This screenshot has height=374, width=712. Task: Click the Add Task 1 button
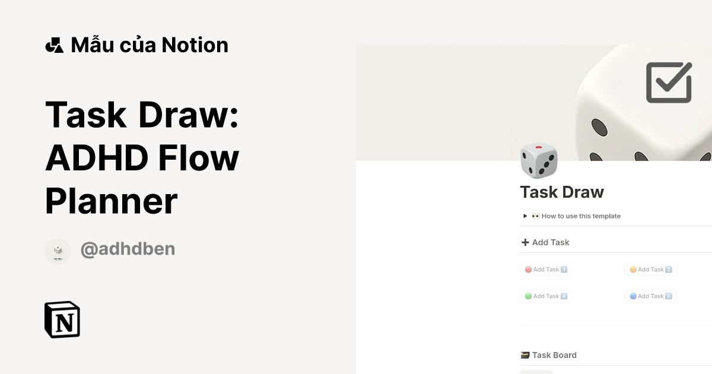coord(546,269)
